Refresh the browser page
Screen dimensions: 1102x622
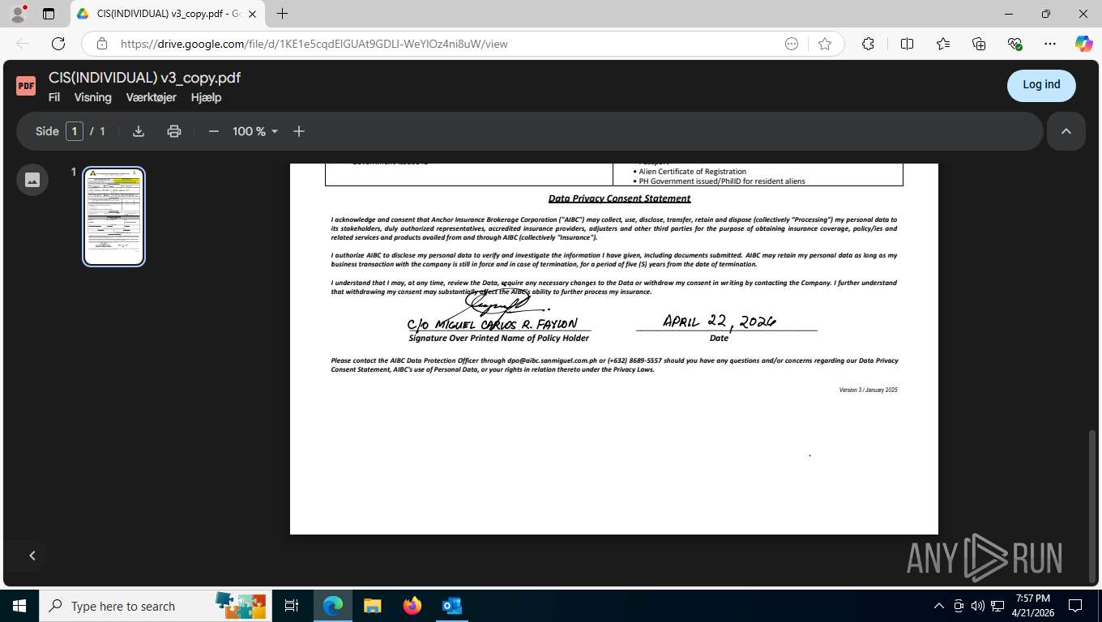point(58,44)
